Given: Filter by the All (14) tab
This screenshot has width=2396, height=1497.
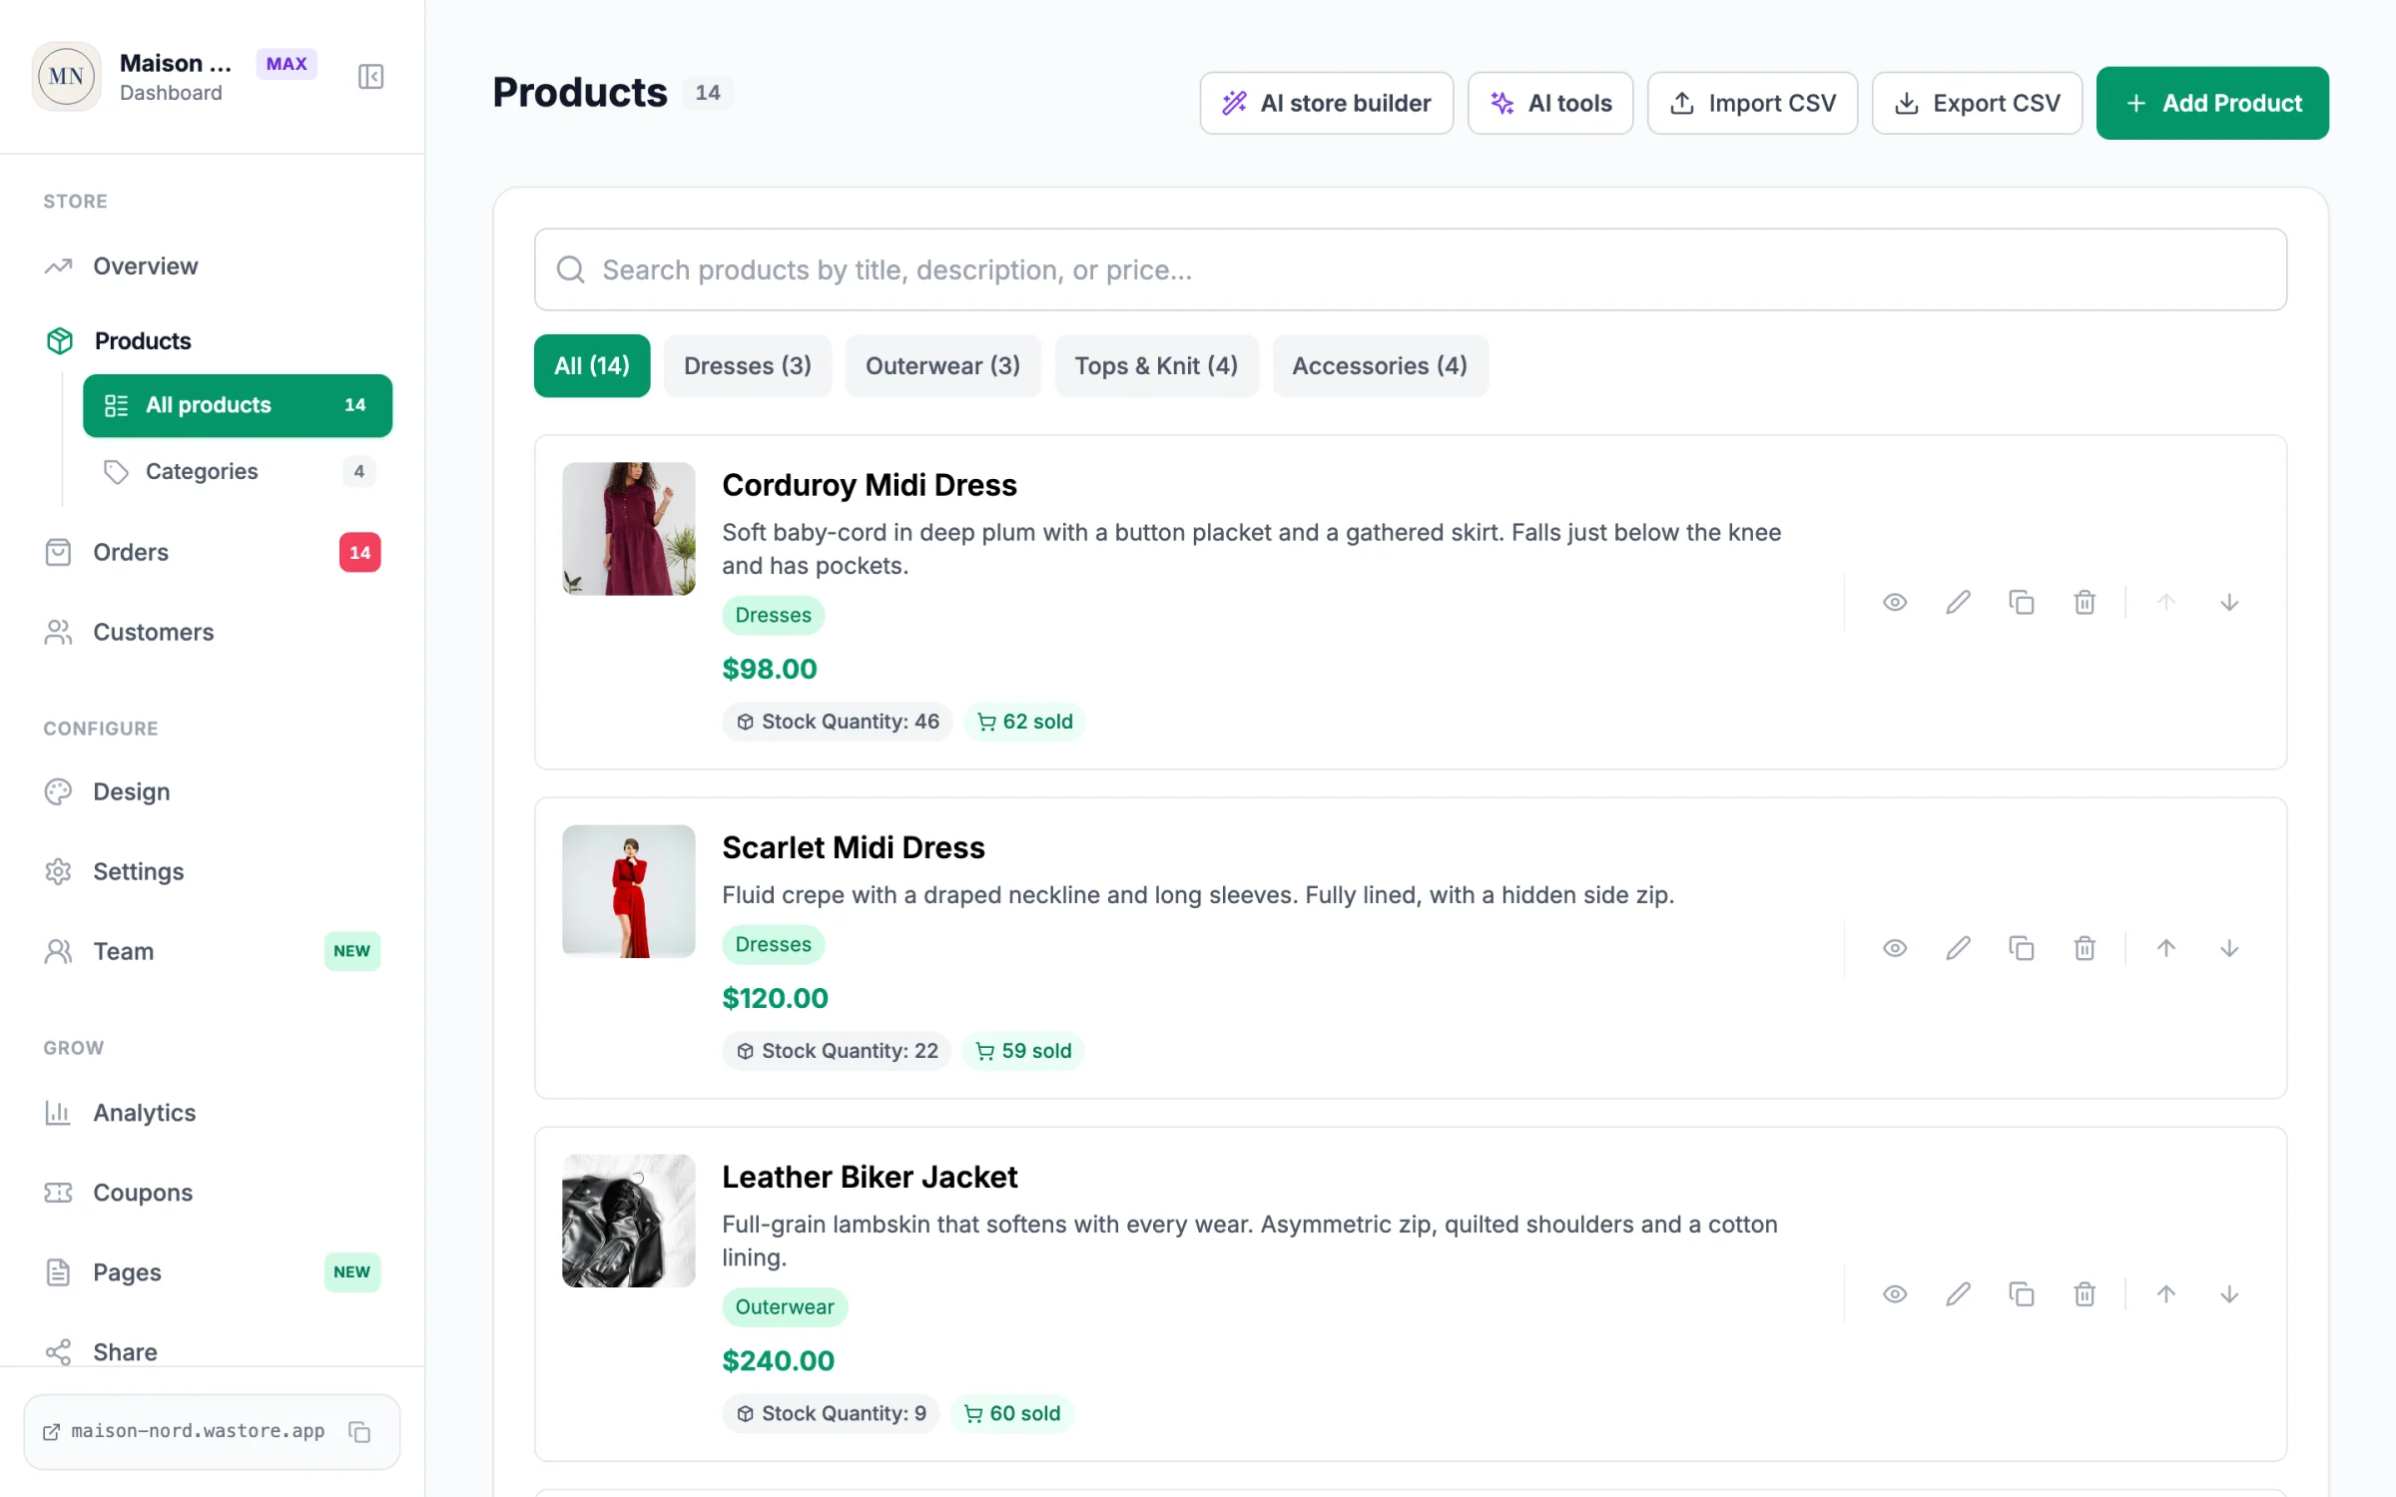Looking at the screenshot, I should (x=592, y=366).
